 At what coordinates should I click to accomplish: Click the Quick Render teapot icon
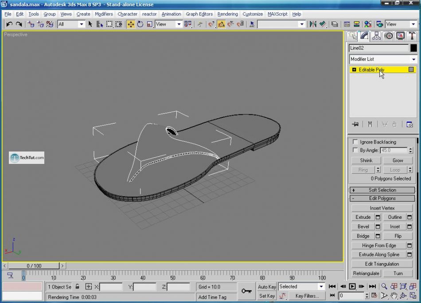[x=379, y=24]
